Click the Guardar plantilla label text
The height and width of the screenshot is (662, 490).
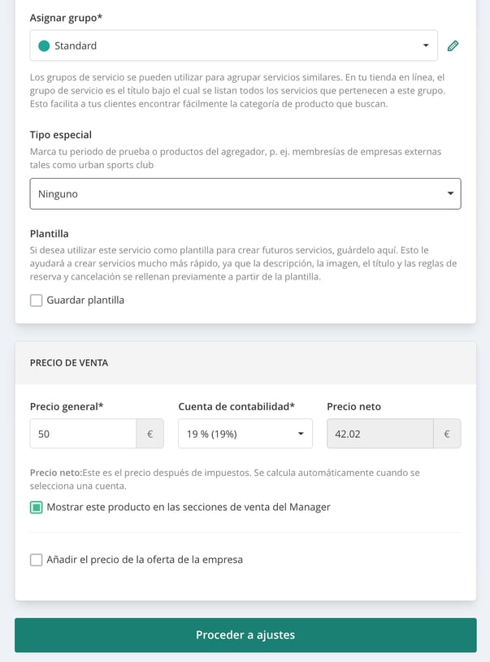[x=85, y=301]
